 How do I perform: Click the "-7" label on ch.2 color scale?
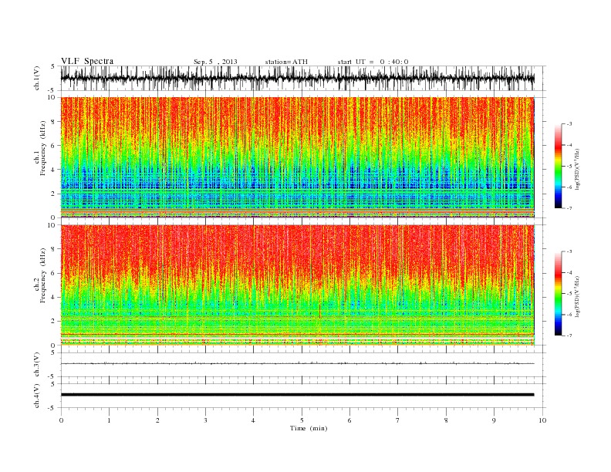point(569,335)
